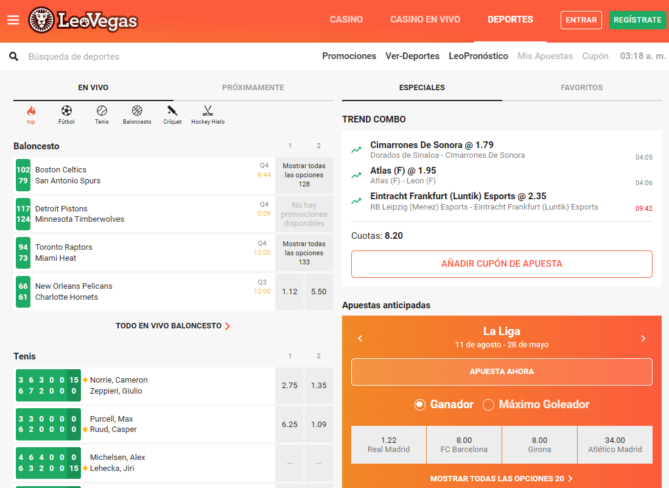Image resolution: width=669 pixels, height=488 pixels.
Task: Switch to the En vivo tab
Action: pyautogui.click(x=93, y=88)
